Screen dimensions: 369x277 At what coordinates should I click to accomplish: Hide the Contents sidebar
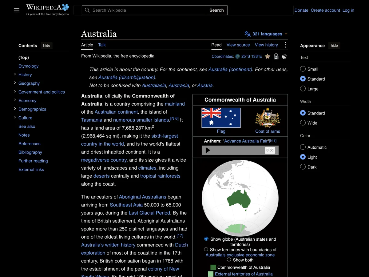(x=47, y=46)
